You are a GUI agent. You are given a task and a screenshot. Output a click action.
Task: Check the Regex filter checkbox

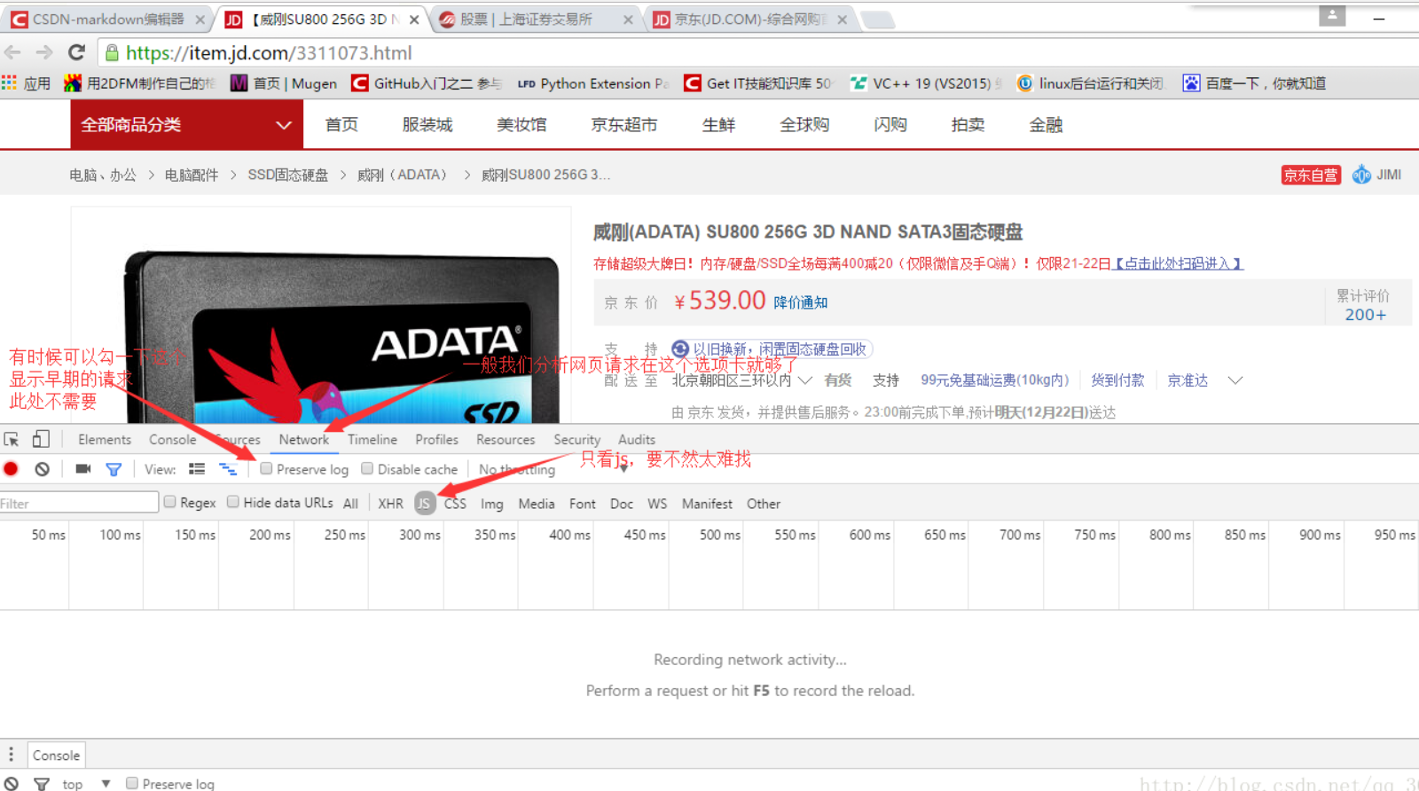(169, 502)
